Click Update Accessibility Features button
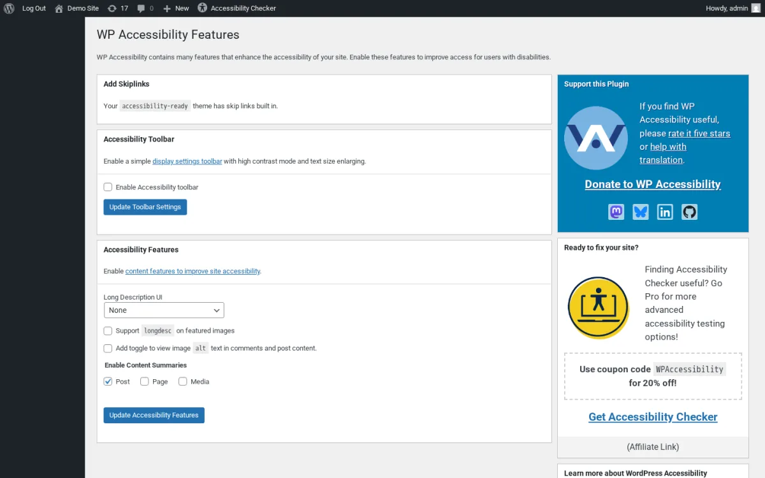The image size is (765, 478). click(154, 415)
